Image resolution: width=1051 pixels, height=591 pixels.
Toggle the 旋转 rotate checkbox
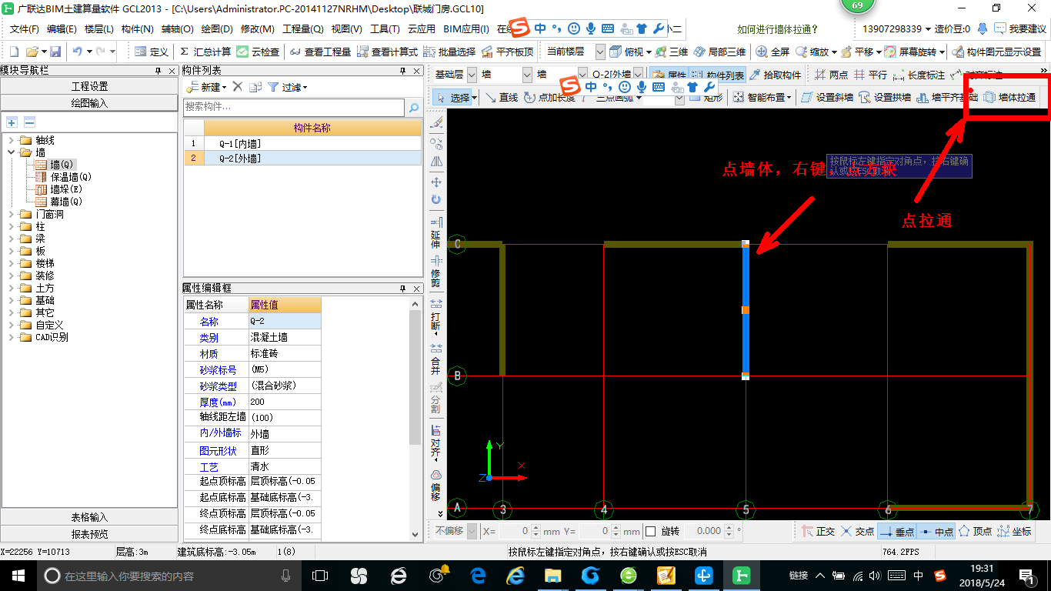point(650,531)
